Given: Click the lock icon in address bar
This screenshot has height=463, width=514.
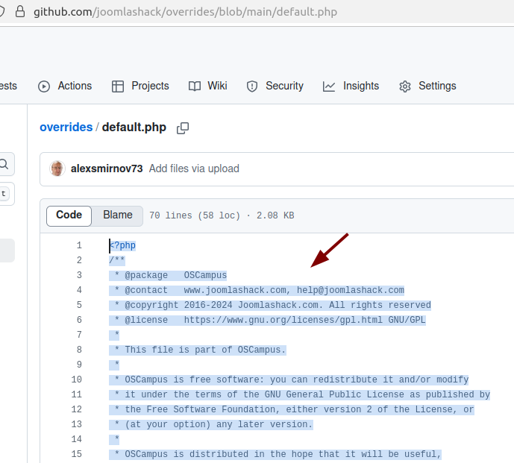Looking at the screenshot, I should [x=20, y=11].
